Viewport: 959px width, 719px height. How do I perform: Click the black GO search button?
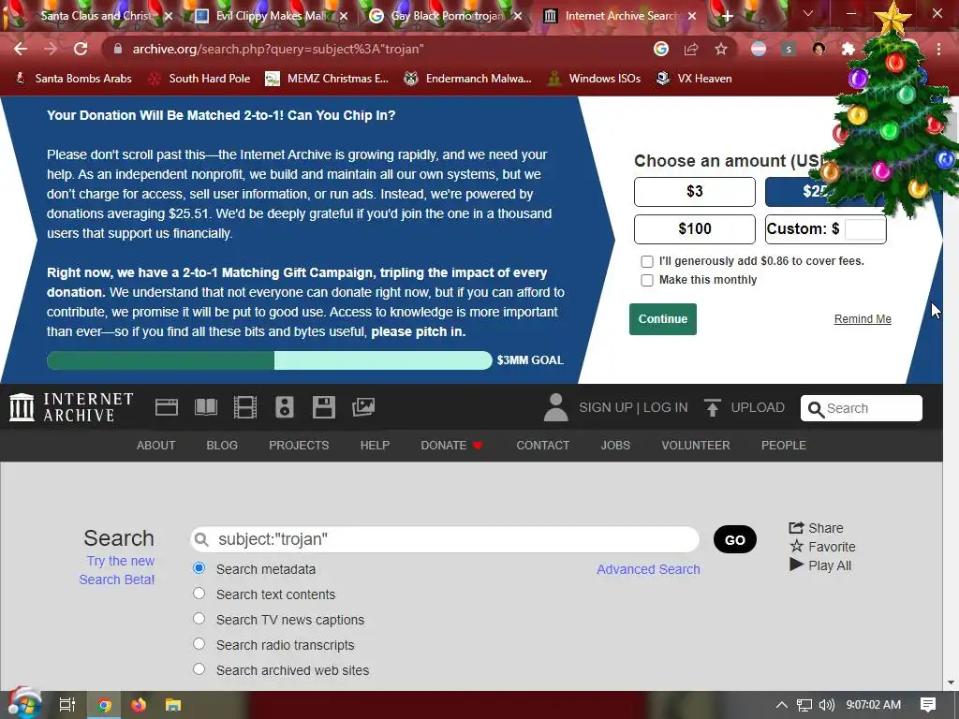[734, 539]
